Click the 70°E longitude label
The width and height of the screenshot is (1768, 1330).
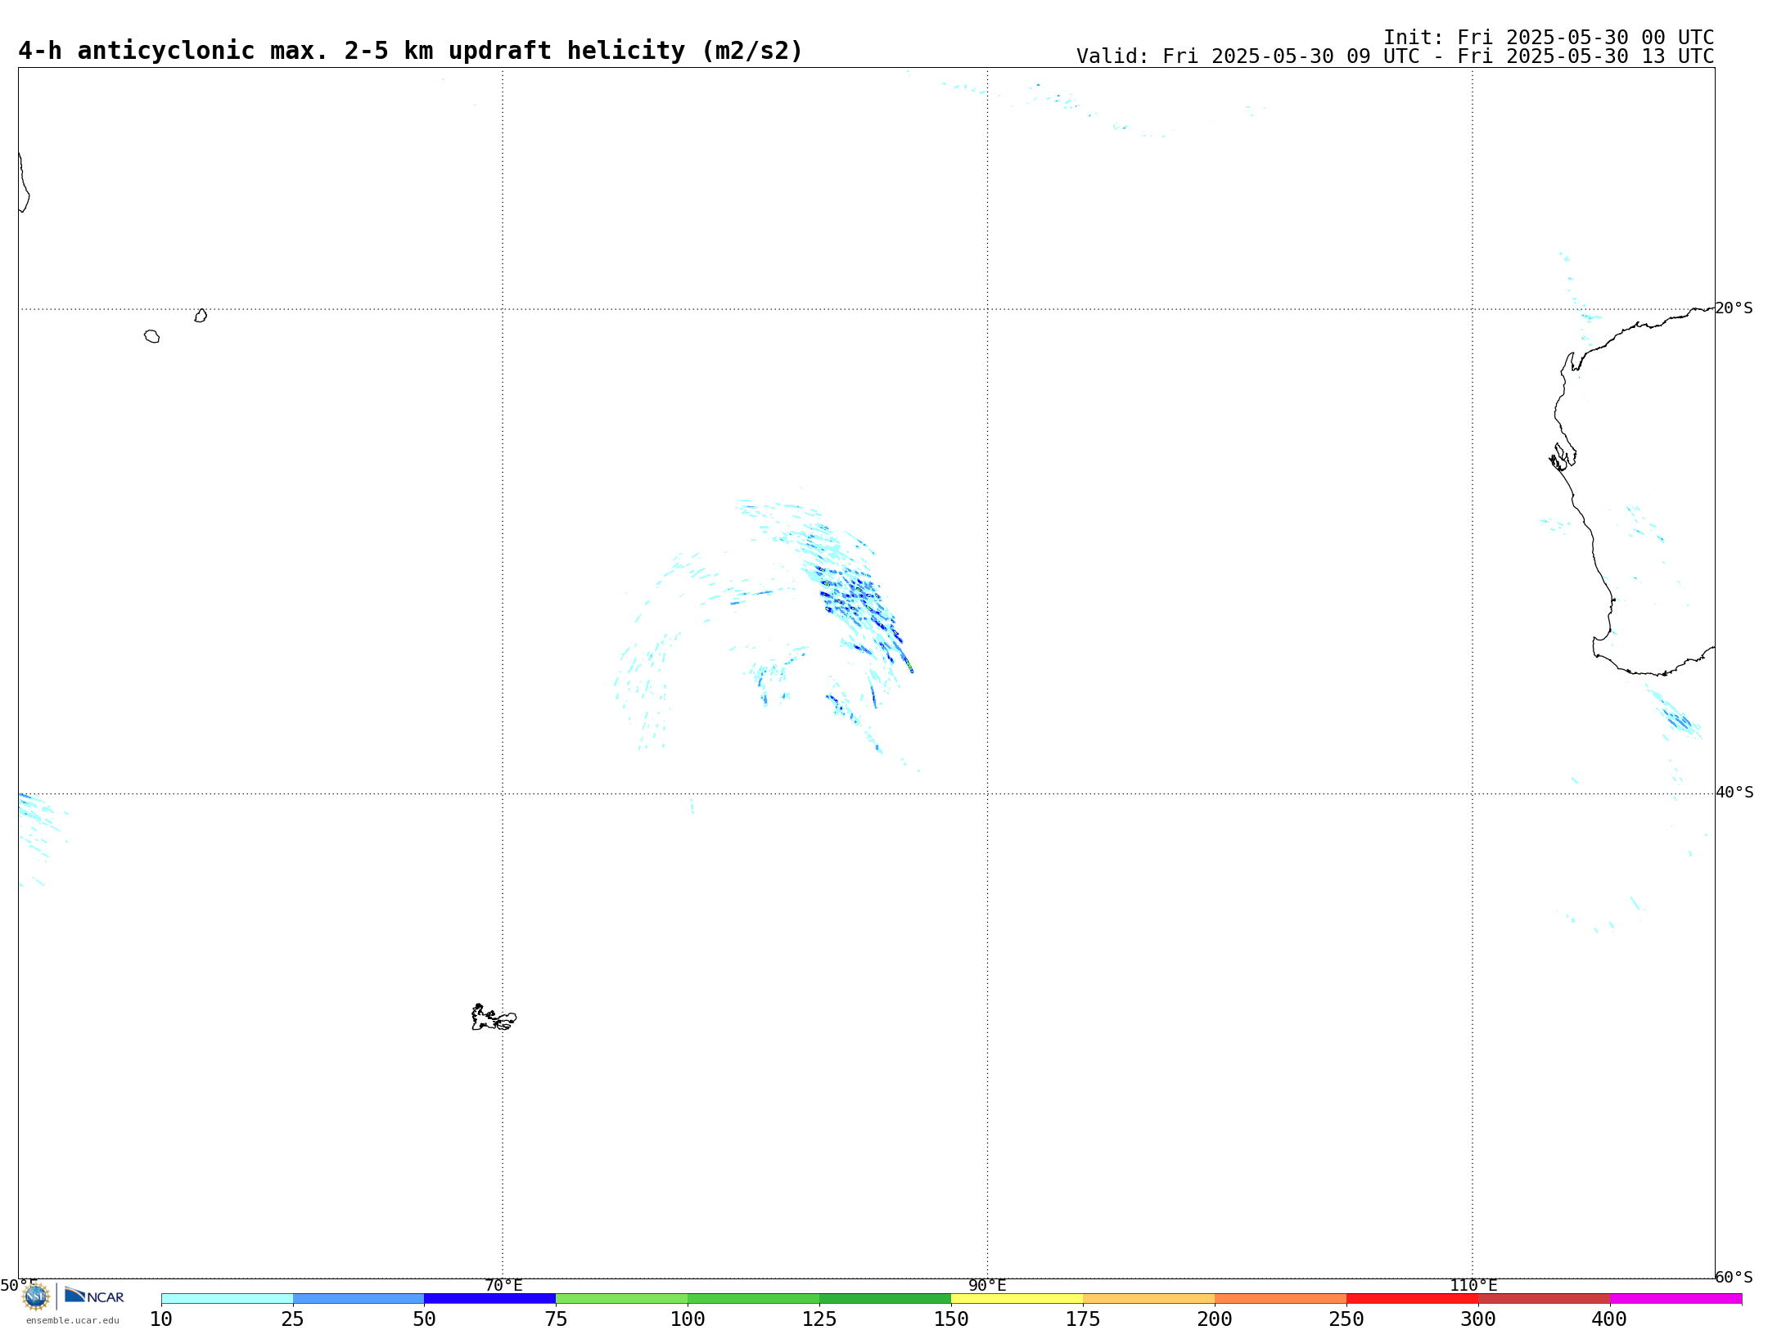503,1285
